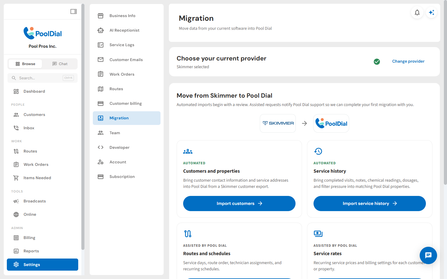The height and width of the screenshot is (279, 447).
Task: Click the Billing receipt icon
Action: tap(16, 238)
